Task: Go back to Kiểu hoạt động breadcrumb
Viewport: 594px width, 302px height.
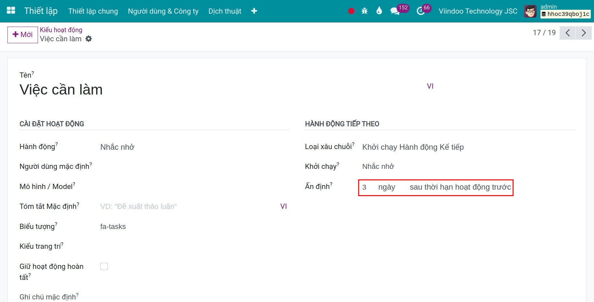Action: 61,30
